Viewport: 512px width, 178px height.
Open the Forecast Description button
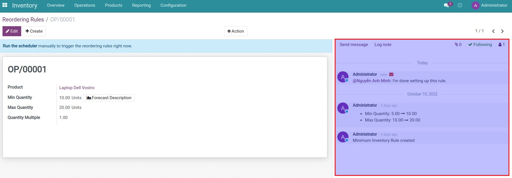click(109, 98)
